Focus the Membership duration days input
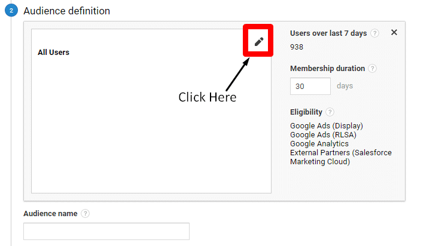 tap(310, 86)
